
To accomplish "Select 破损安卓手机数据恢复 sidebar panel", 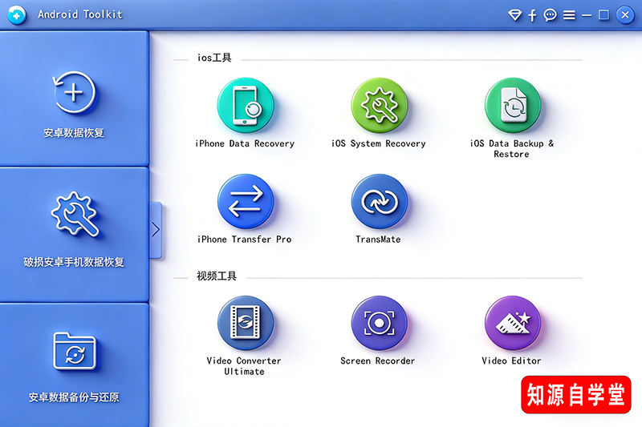I will coord(74,235).
